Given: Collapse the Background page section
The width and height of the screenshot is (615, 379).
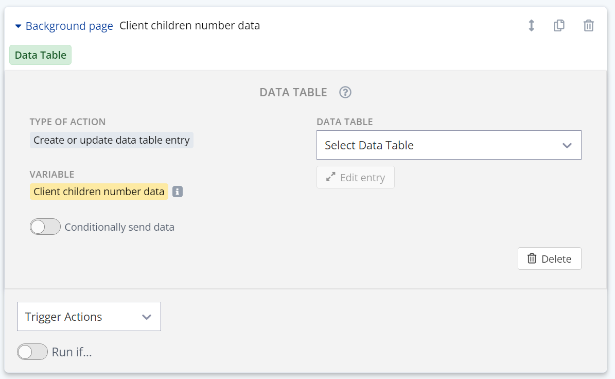Looking at the screenshot, I should [19, 26].
